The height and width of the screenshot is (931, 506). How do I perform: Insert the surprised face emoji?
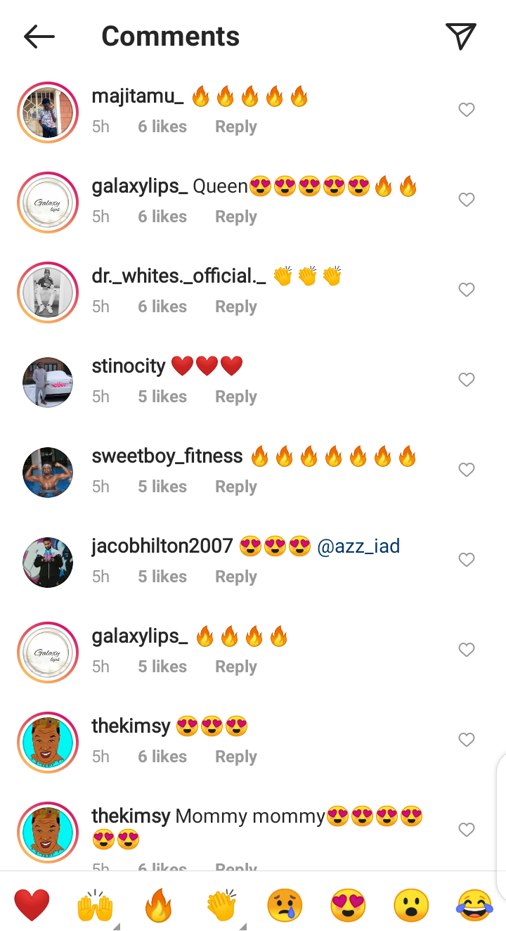click(411, 905)
